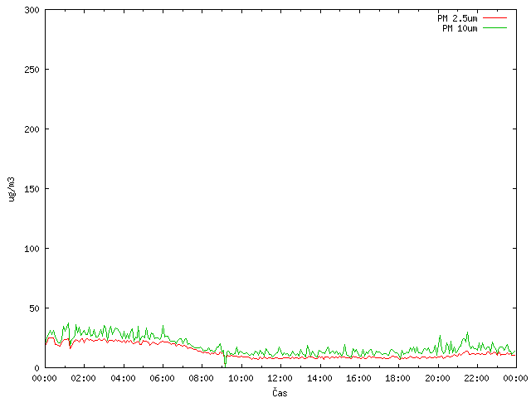Click the x-axis tick label 22:00
Screen dimensions: 531x398
(477, 378)
